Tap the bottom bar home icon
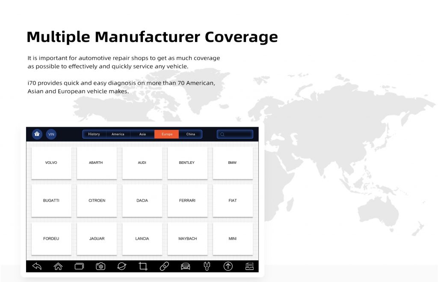Viewport: 438px width, 282px height. 58,266
